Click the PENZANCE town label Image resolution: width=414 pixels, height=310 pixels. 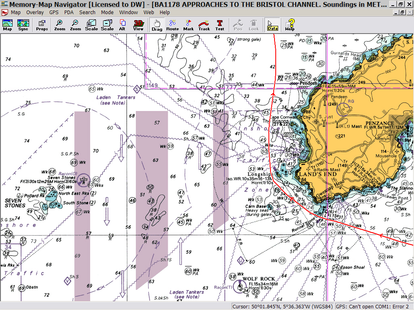click(x=380, y=123)
